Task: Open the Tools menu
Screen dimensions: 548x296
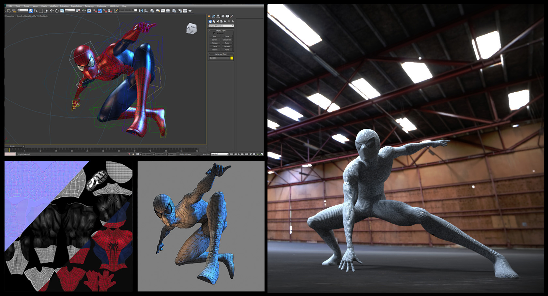Action: (x=18, y=6)
